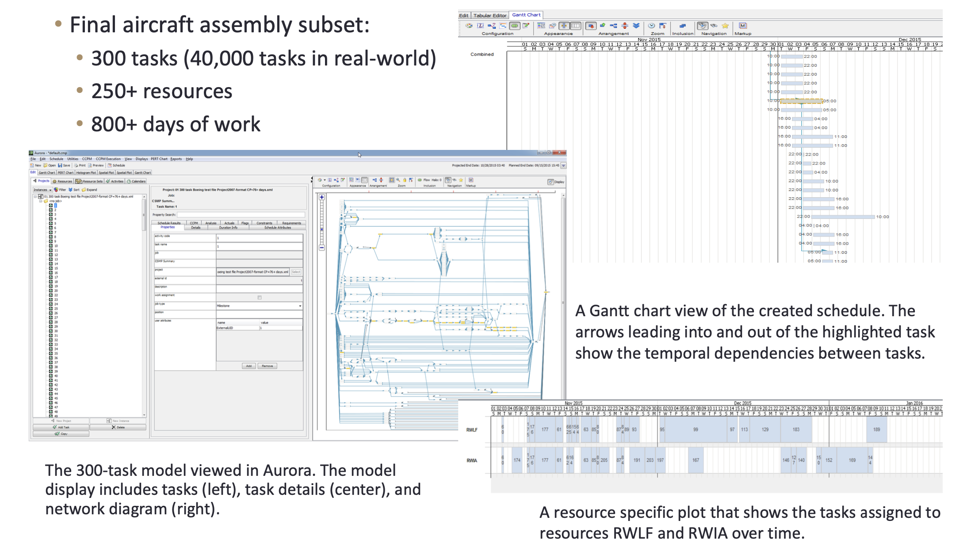Switch to the Histogram Plot tab
The height and width of the screenshot is (551, 956).
click(86, 172)
